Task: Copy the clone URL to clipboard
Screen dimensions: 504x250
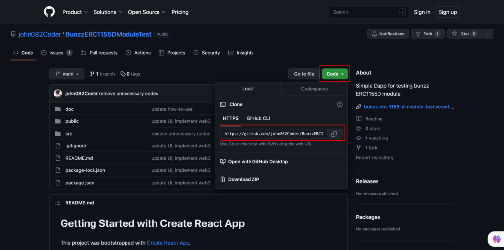Action: pyautogui.click(x=334, y=134)
